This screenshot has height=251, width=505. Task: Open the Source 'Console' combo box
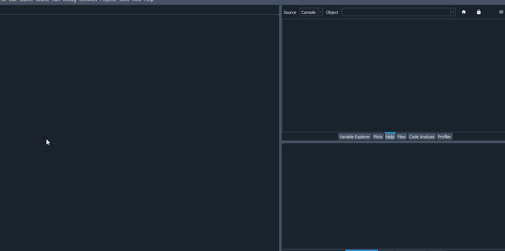(x=311, y=12)
